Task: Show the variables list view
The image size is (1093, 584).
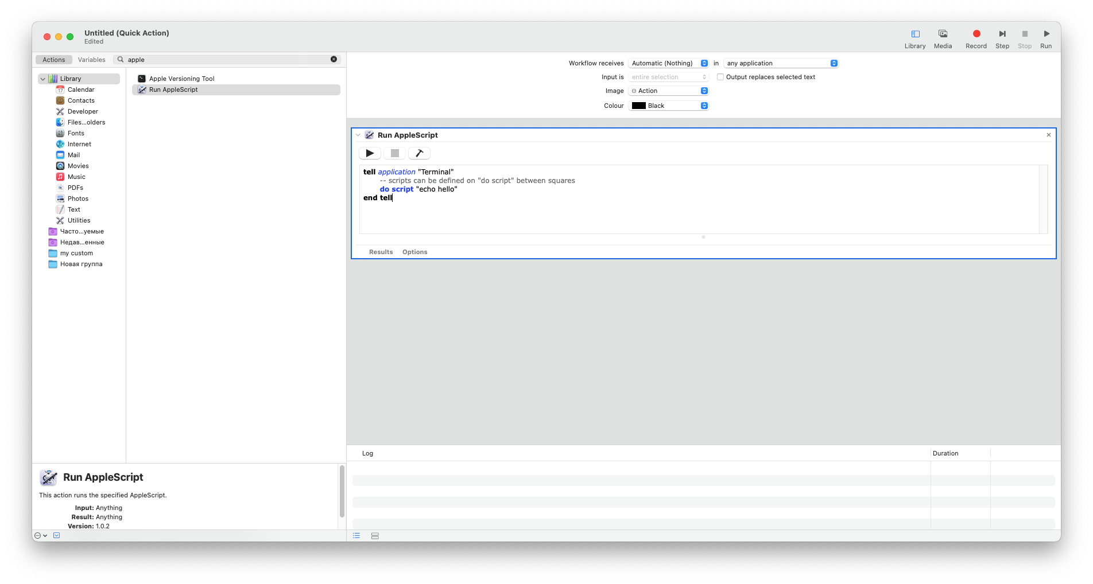Action: coord(375,536)
